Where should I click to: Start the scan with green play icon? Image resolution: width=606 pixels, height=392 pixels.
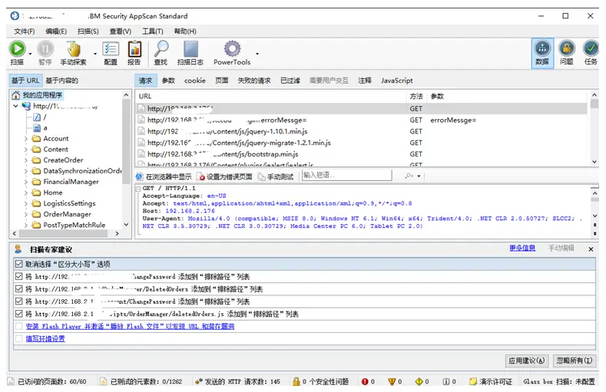(x=17, y=49)
